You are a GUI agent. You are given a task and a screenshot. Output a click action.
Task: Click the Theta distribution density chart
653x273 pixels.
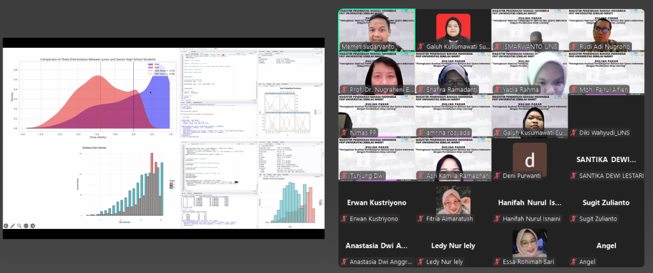(96, 96)
